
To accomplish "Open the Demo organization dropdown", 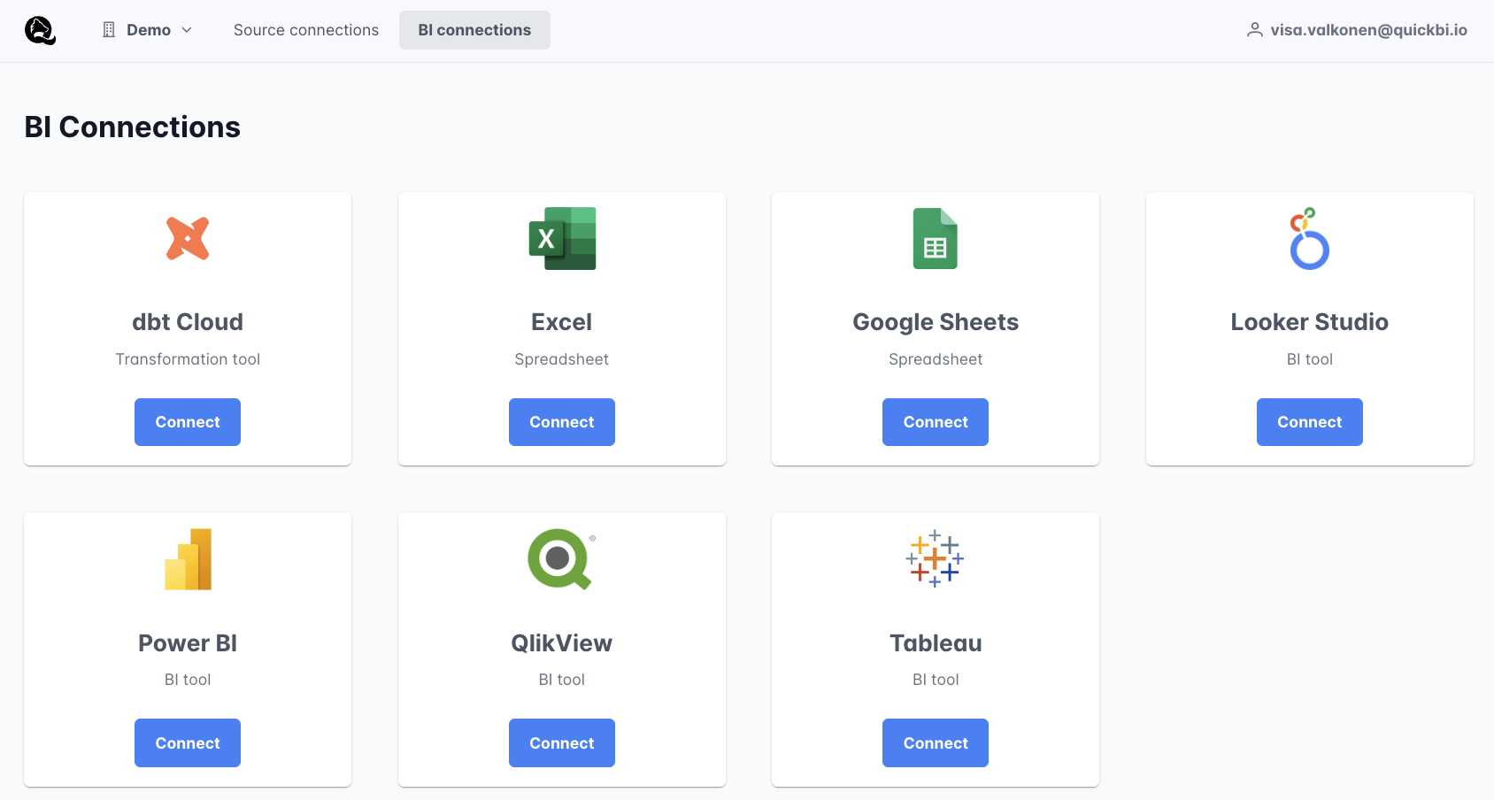I will [148, 30].
